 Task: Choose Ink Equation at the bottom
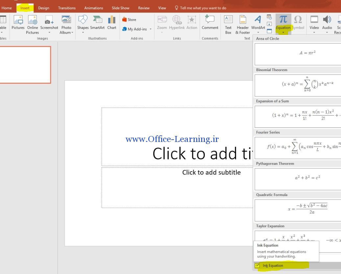tap(273, 265)
